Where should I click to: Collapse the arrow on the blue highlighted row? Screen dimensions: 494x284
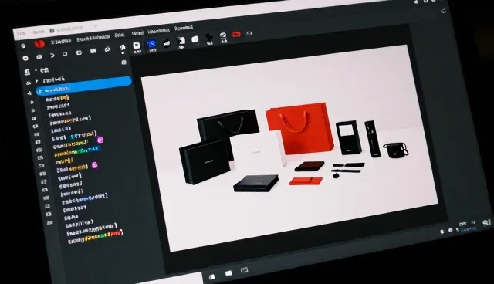click(x=39, y=91)
